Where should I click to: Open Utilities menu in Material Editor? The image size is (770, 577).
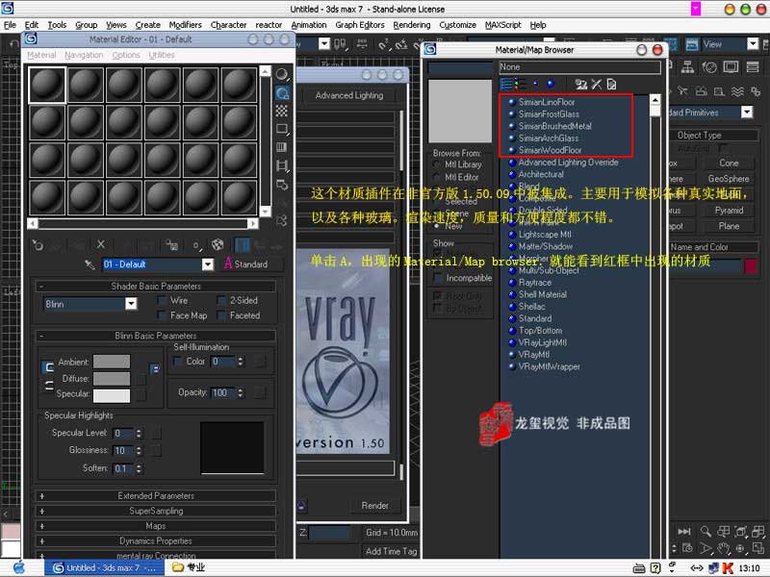click(162, 55)
